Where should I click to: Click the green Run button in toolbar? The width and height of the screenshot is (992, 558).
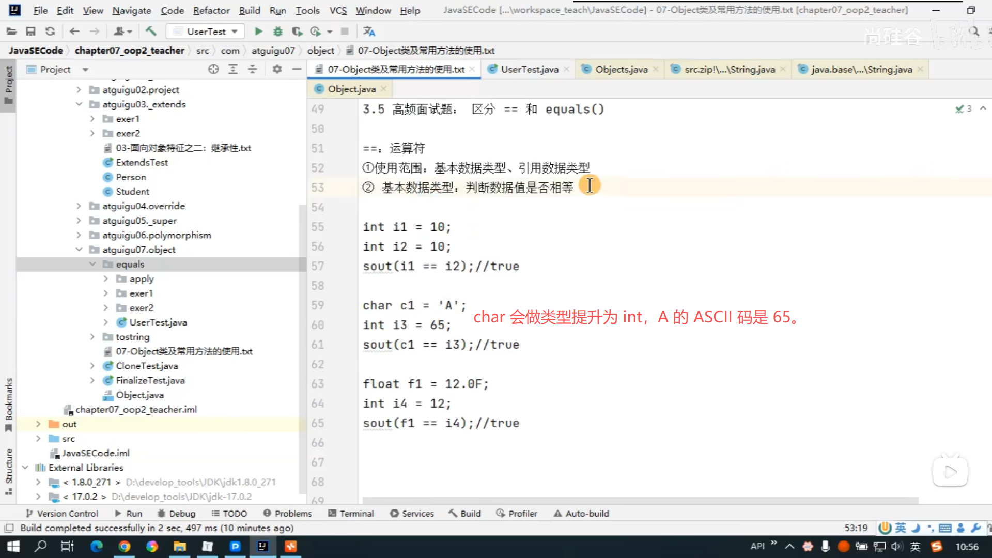point(258,32)
